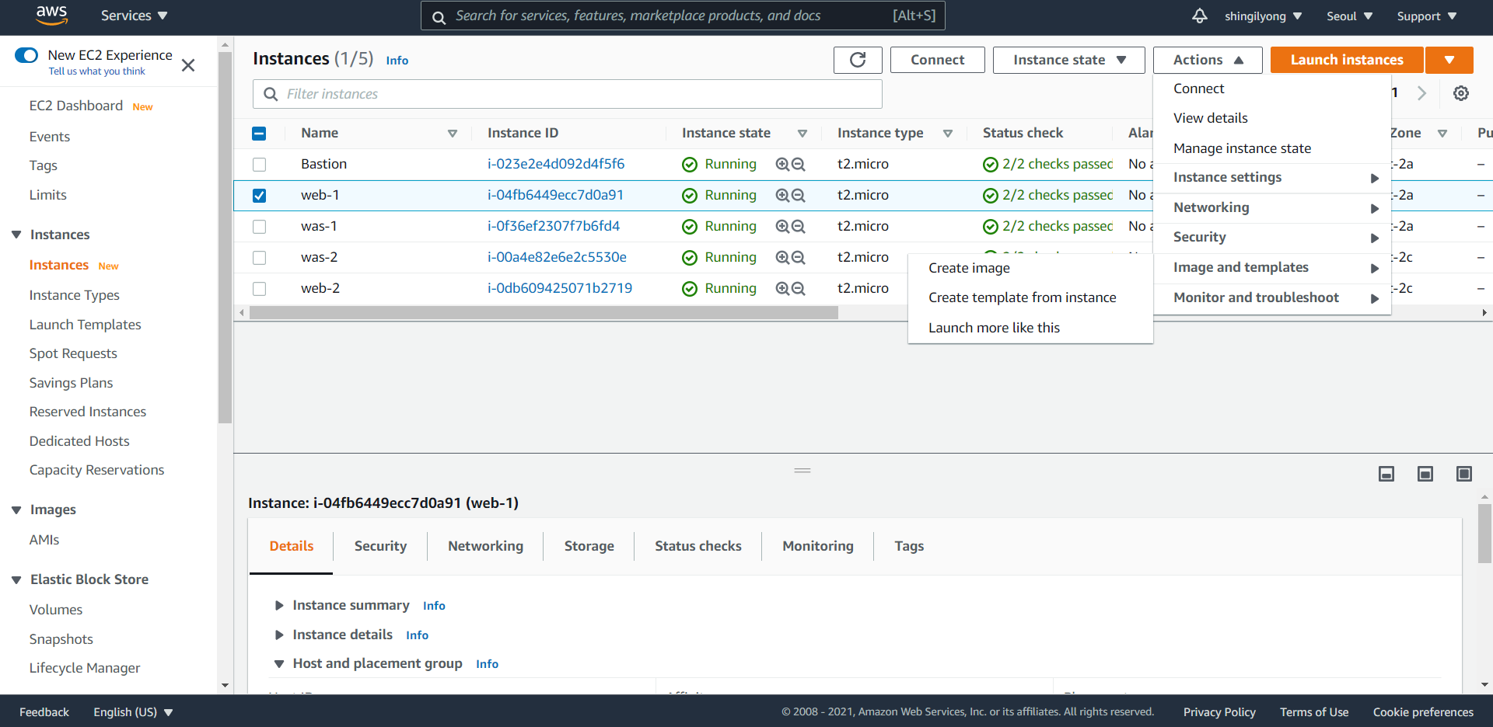Click the Filter instances search field
This screenshot has width=1493, height=727.
pyautogui.click(x=568, y=94)
